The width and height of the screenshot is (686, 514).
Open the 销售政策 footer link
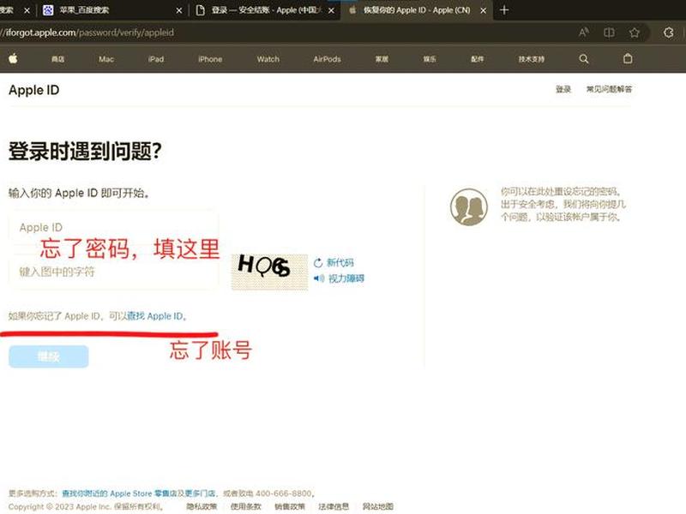[x=290, y=506]
